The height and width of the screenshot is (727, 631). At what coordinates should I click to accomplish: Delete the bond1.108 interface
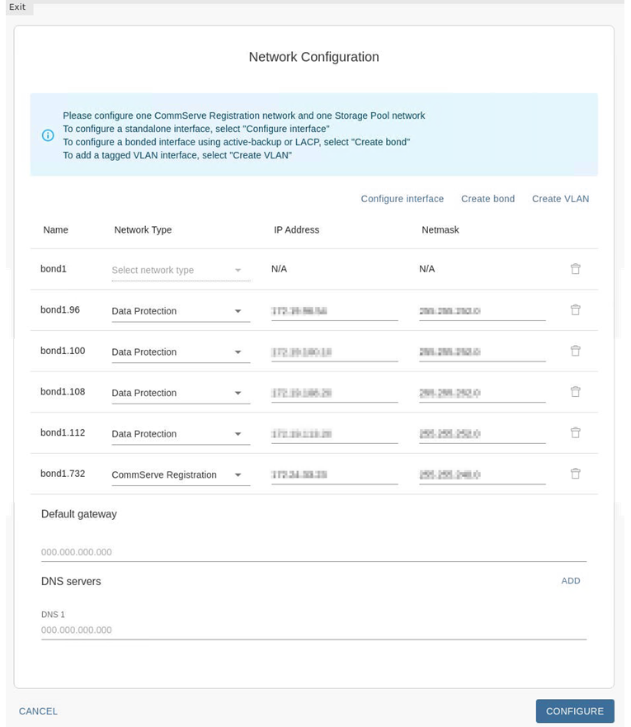tap(575, 391)
